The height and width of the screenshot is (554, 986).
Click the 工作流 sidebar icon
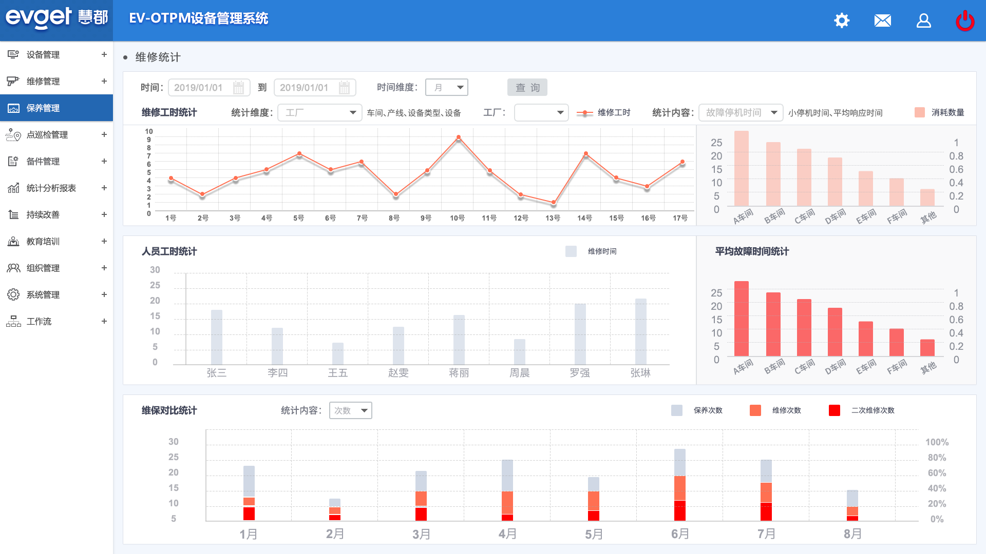13,322
